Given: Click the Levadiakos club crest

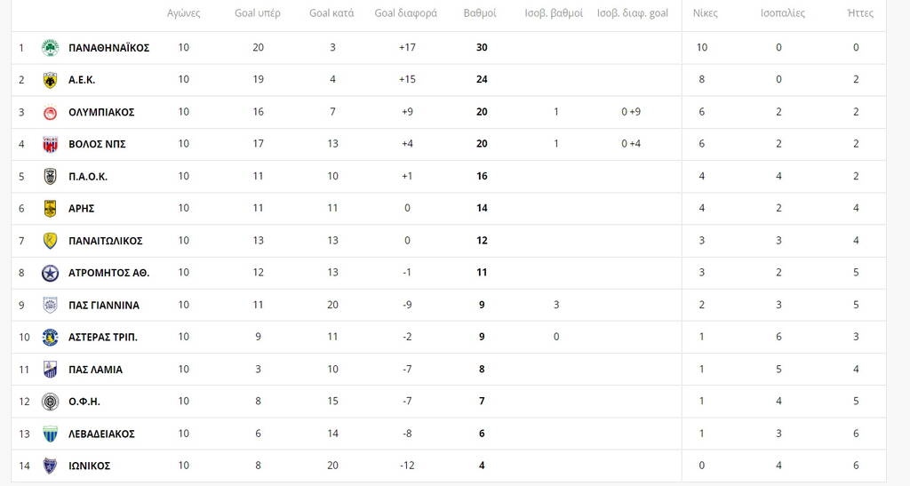Looking at the screenshot, I should tap(50, 434).
